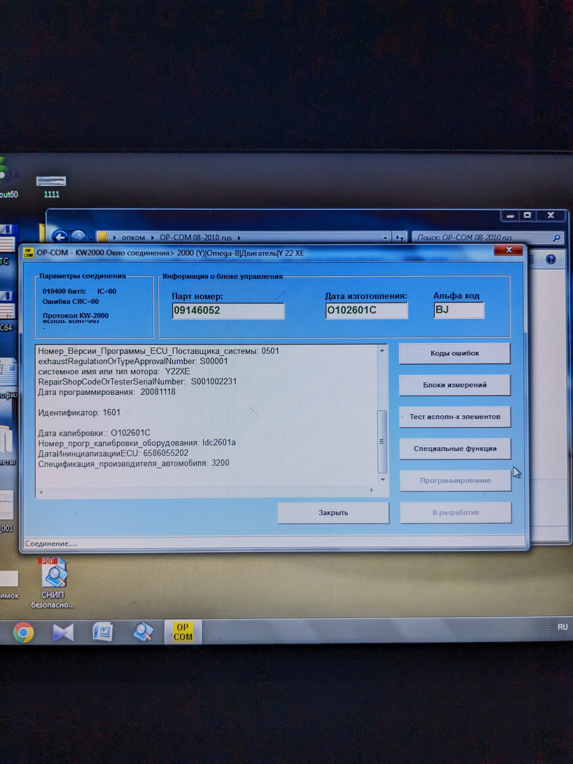573x764 pixels.
Task: Select the line ending with 'Поставщика_системы: 0501'
Action: [158, 351]
